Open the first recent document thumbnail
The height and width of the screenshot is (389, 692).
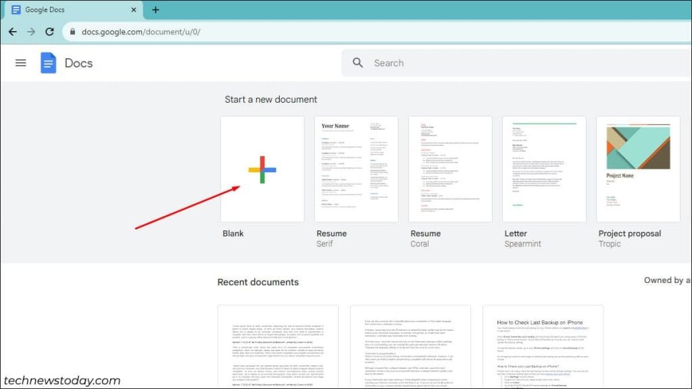click(x=278, y=346)
